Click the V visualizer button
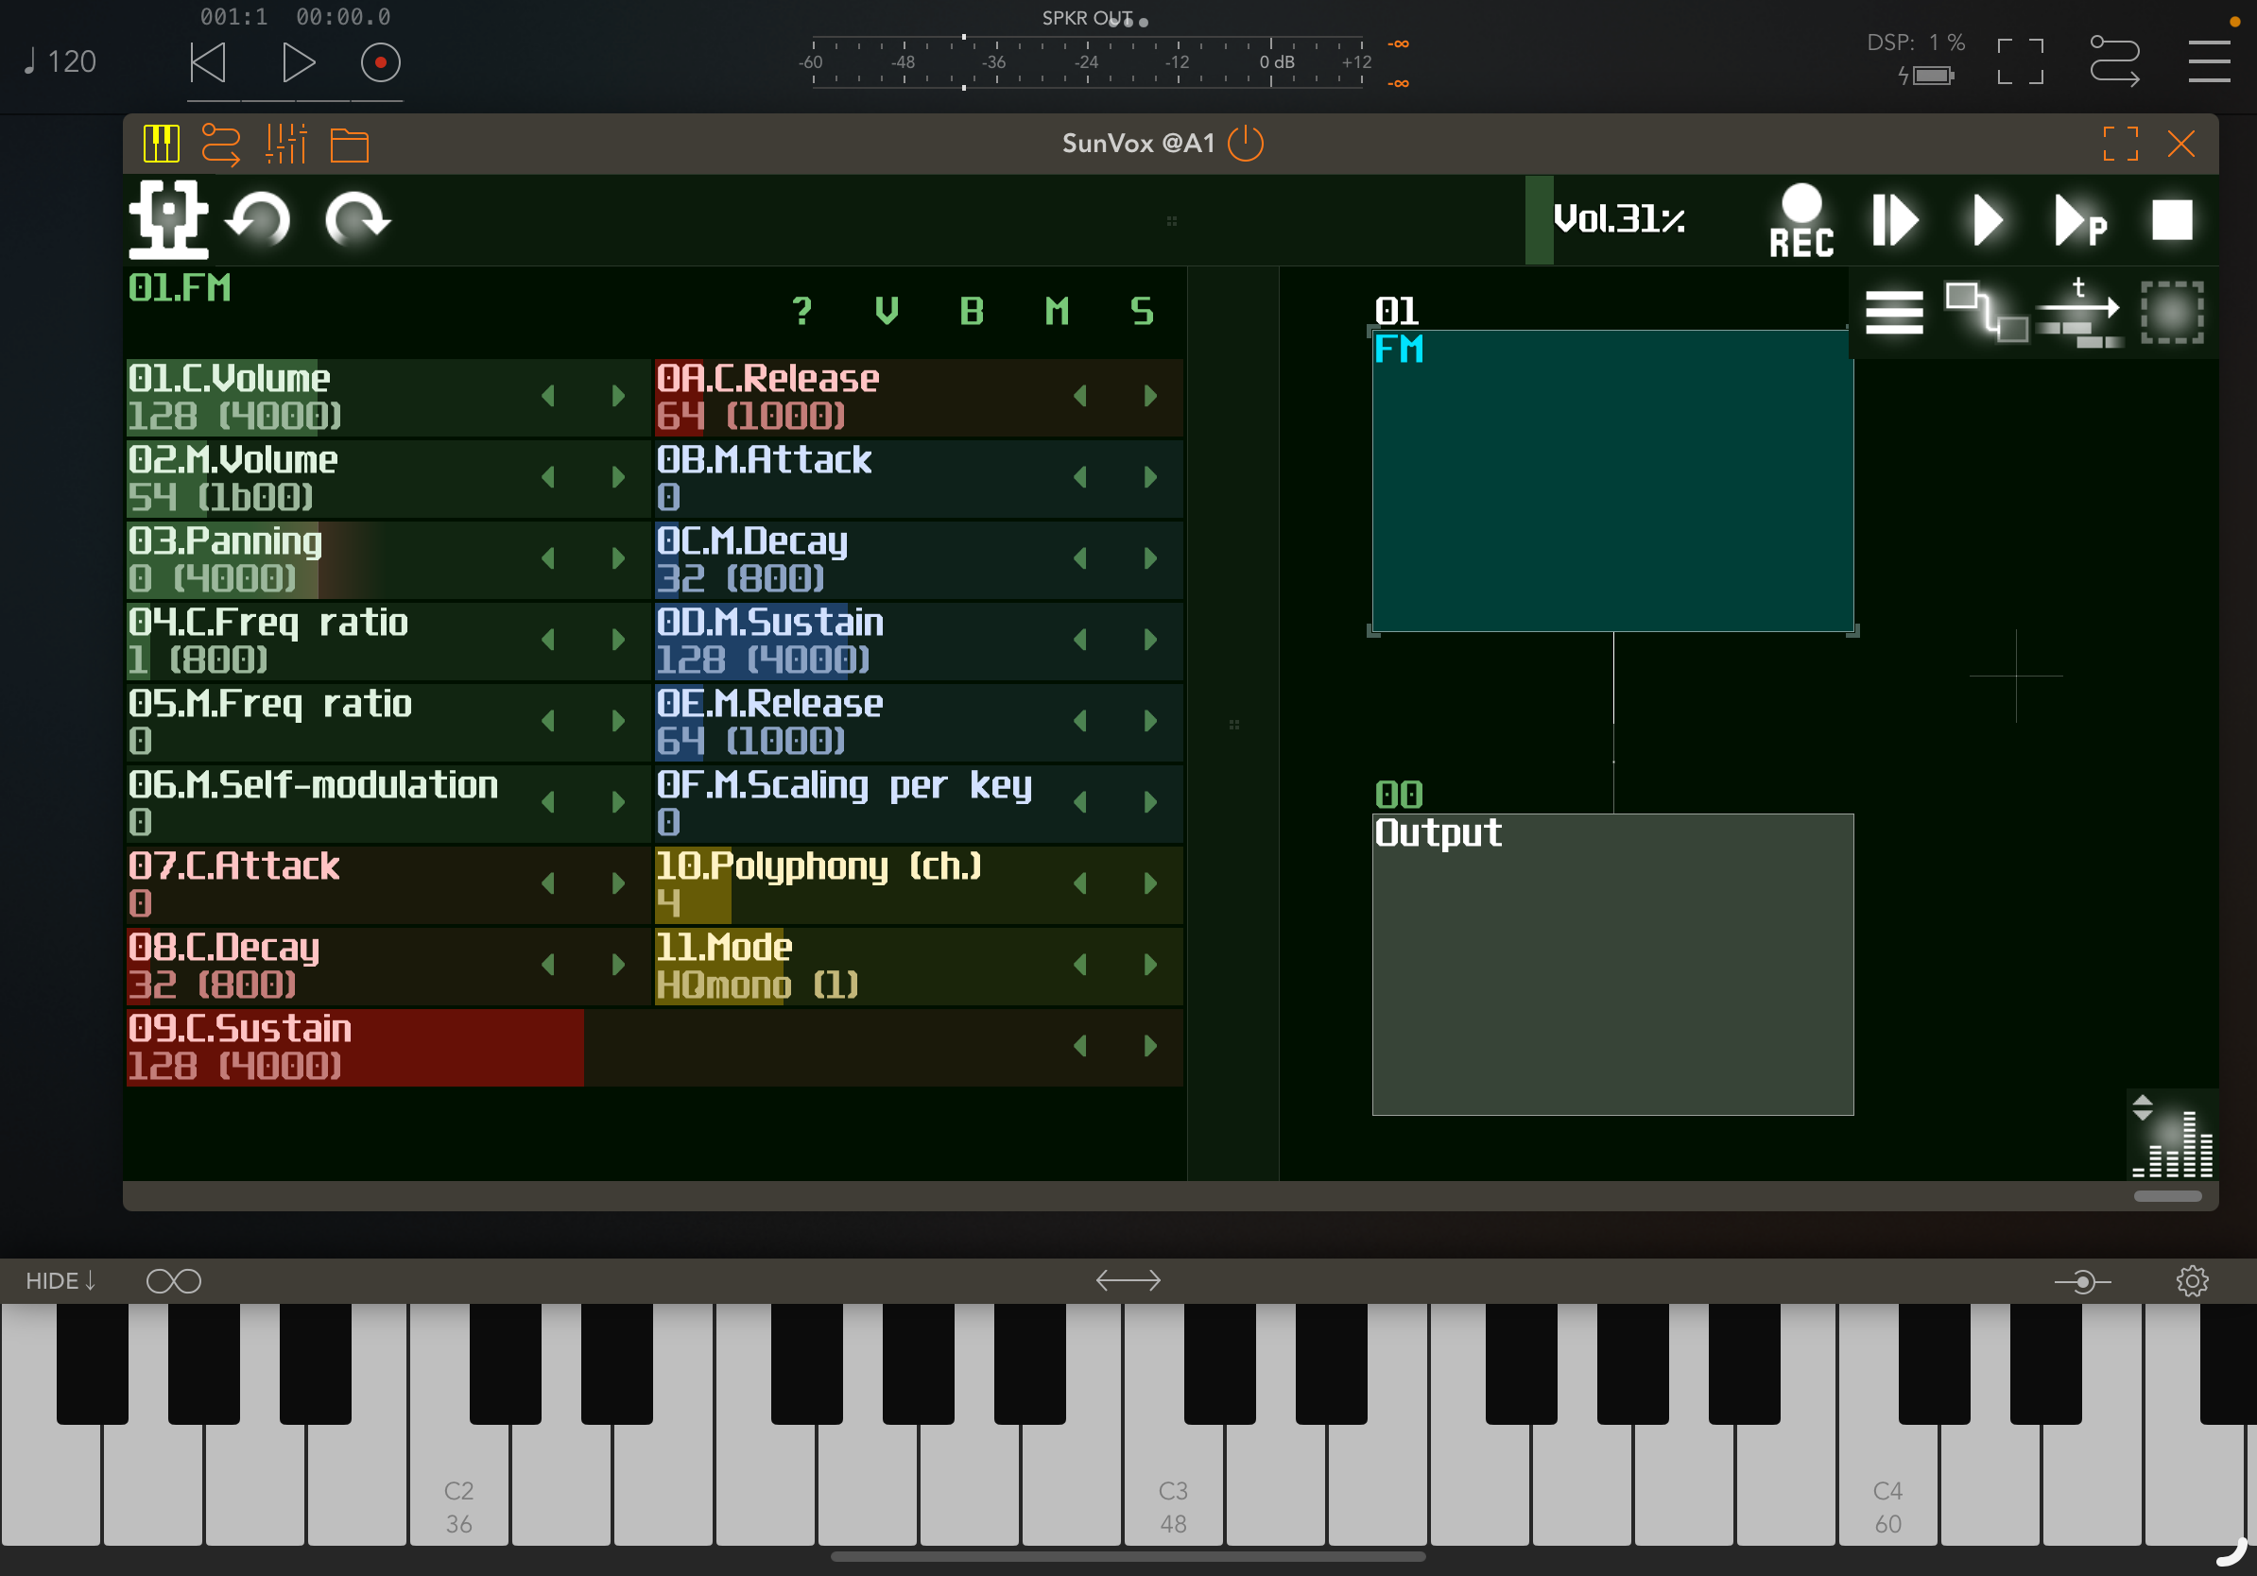 (887, 312)
